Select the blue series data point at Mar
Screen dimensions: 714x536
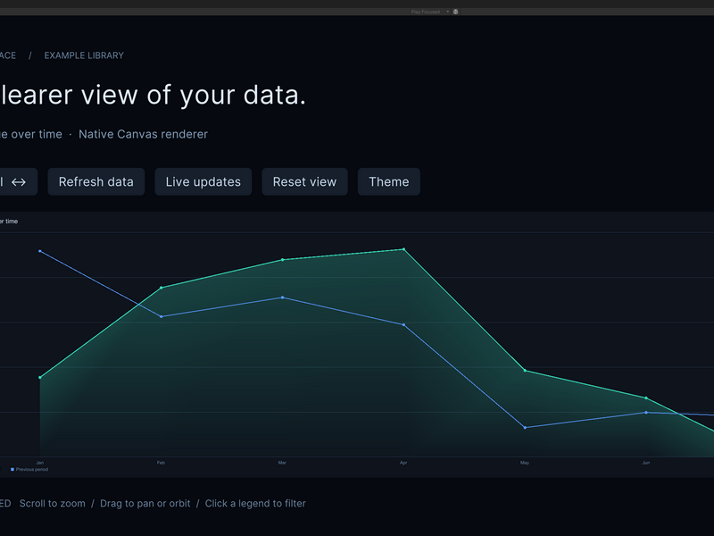click(x=283, y=297)
